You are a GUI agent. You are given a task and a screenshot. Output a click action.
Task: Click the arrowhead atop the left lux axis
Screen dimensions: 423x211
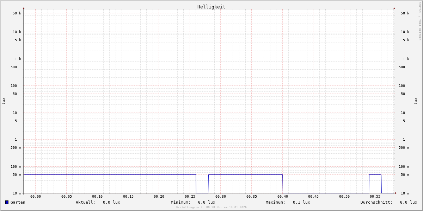click(24, 8)
